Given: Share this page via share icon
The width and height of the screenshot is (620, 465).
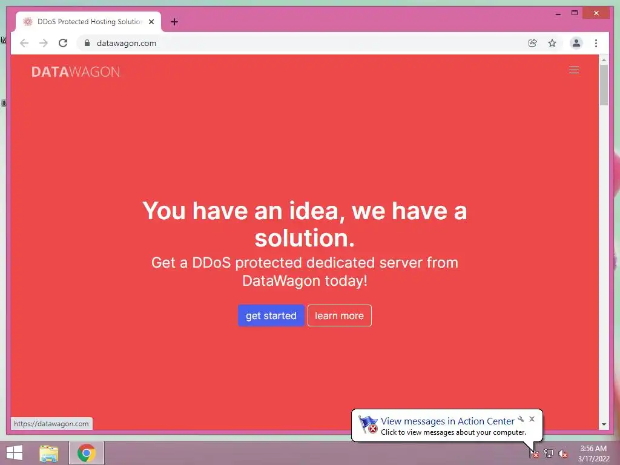Looking at the screenshot, I should point(533,43).
